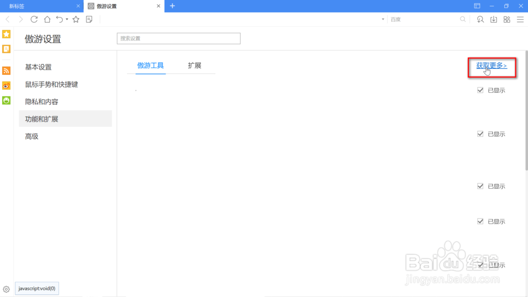Open the main hamburger menu
528x297 pixels.
click(x=520, y=20)
